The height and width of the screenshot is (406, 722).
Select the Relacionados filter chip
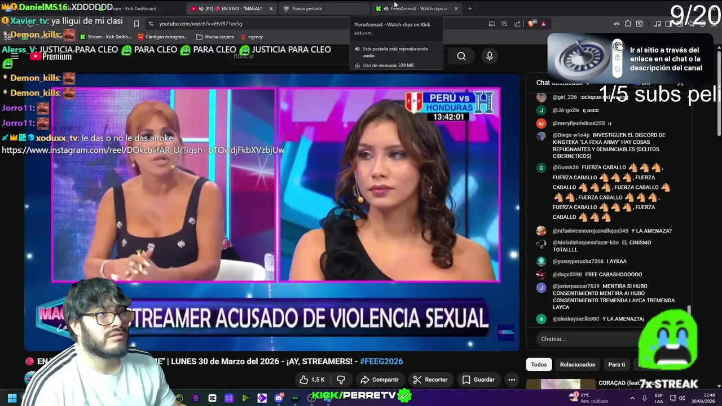pyautogui.click(x=577, y=364)
